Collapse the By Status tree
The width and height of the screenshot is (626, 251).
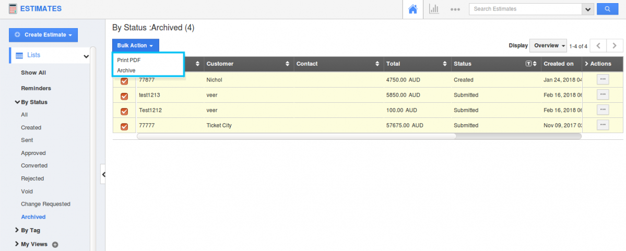tap(17, 102)
